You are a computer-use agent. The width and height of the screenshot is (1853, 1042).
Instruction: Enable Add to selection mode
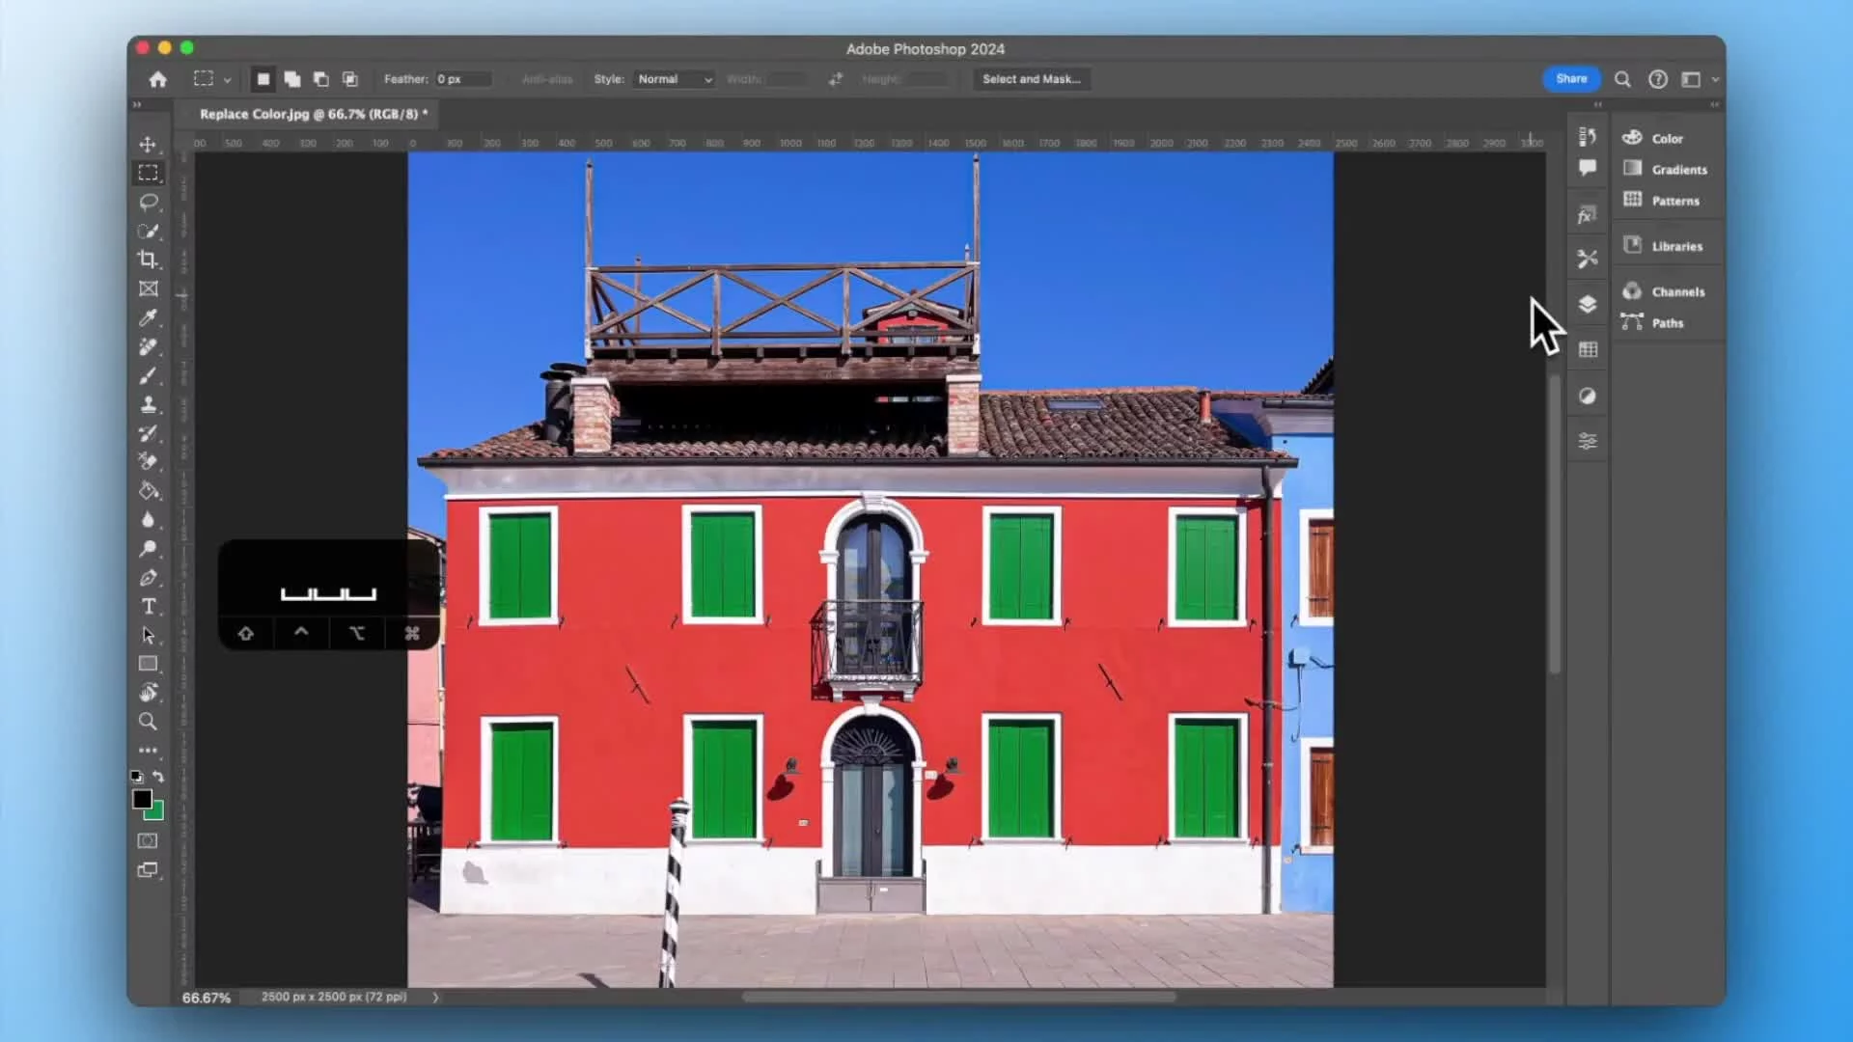point(291,79)
